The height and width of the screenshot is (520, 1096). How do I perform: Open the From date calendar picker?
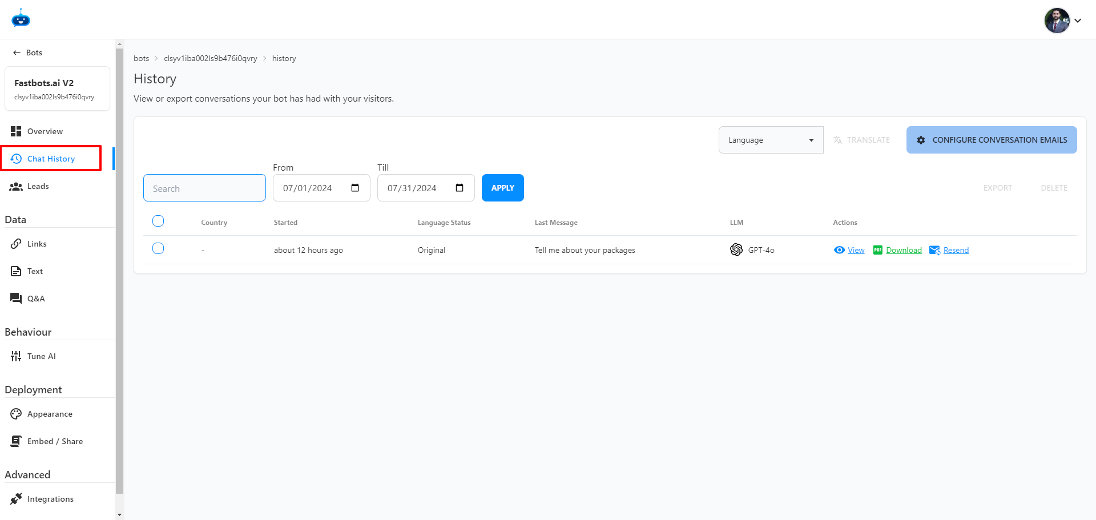coord(355,188)
